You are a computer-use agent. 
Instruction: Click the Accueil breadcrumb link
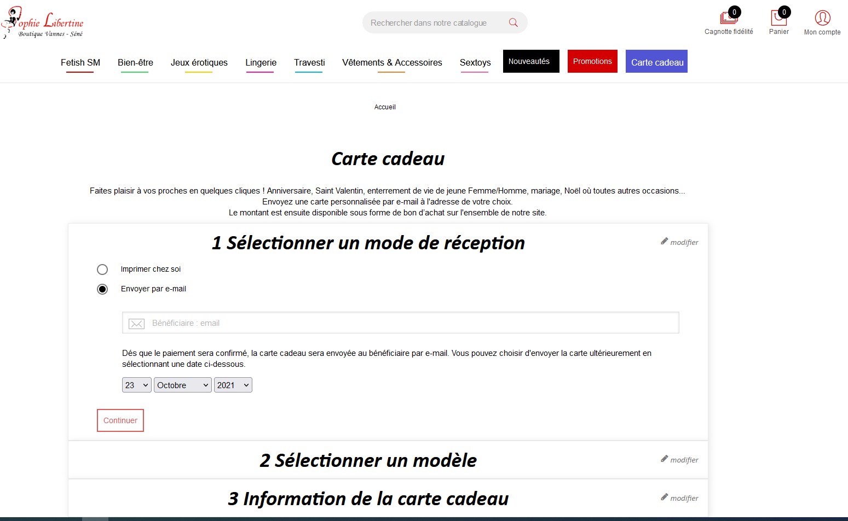click(385, 107)
